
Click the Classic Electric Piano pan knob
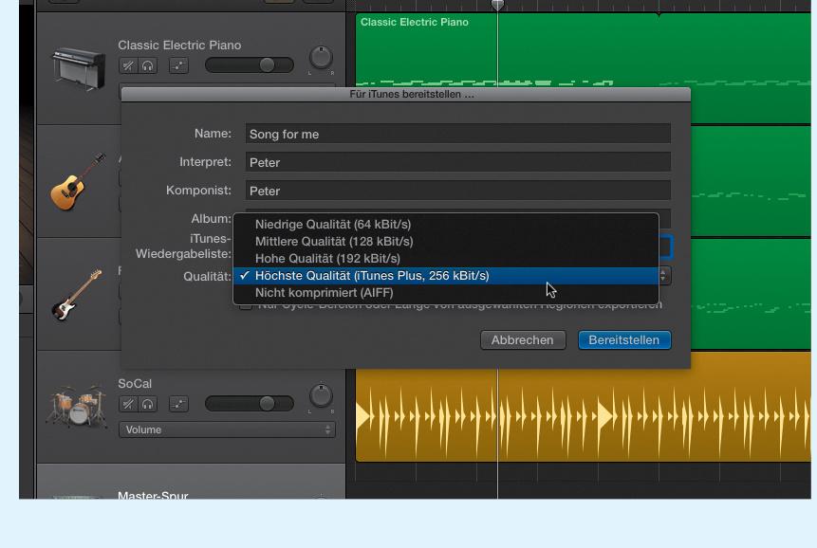pos(321,58)
